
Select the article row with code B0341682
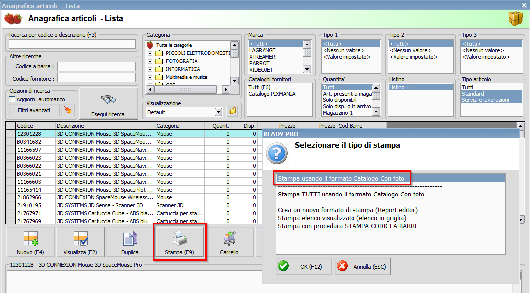[134, 142]
